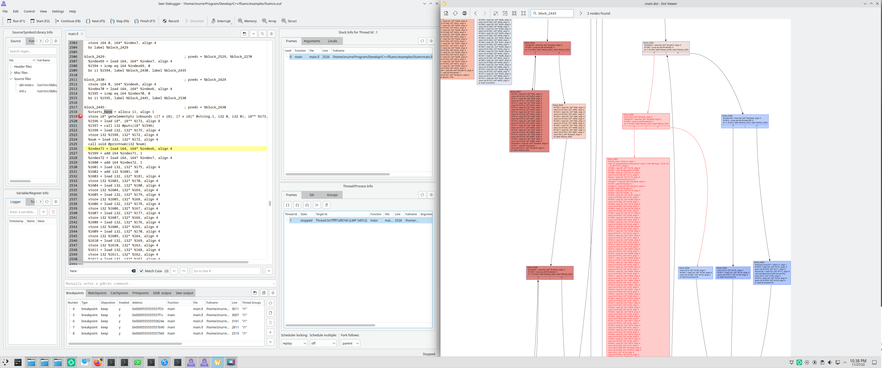
Task: Toggle the Match Case checkbox
Action: click(141, 271)
